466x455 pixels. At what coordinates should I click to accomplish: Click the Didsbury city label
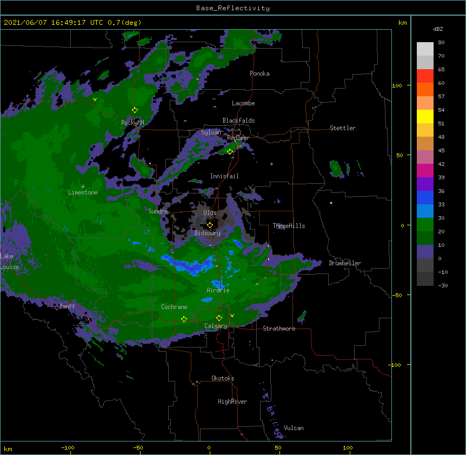[208, 233]
